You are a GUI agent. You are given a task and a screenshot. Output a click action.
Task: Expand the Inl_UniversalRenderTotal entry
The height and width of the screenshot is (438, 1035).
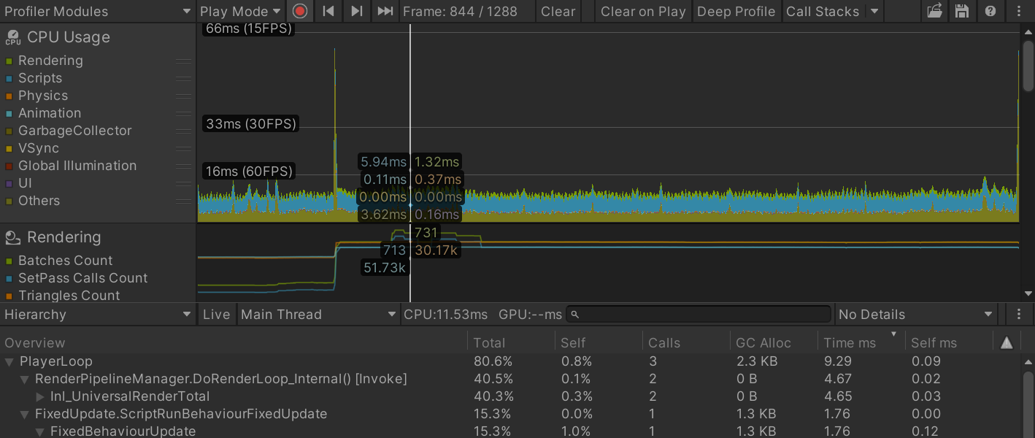40,396
